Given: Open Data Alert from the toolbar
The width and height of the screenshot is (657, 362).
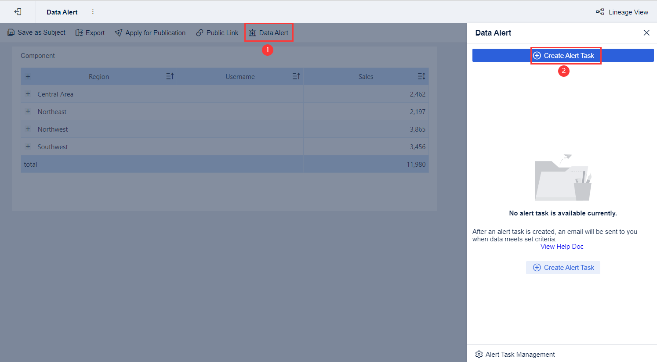Looking at the screenshot, I should click(269, 32).
